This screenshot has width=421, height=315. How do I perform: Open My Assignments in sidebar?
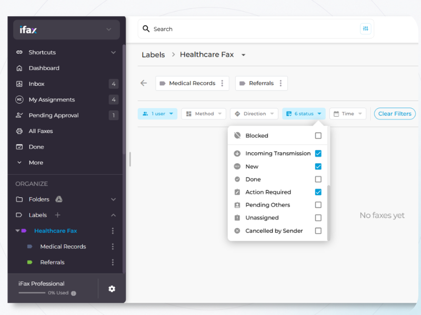coord(52,100)
